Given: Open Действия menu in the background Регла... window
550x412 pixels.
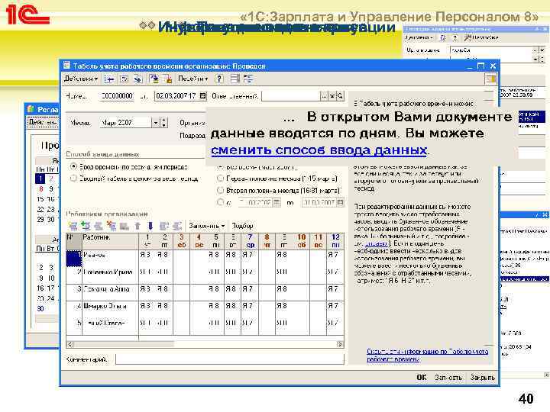Looking at the screenshot, I should tap(43, 122).
